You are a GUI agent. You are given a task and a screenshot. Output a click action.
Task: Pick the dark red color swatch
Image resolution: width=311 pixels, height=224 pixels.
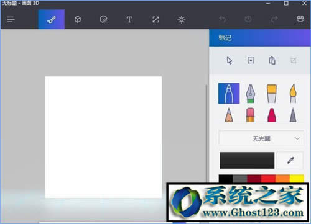(254, 179)
